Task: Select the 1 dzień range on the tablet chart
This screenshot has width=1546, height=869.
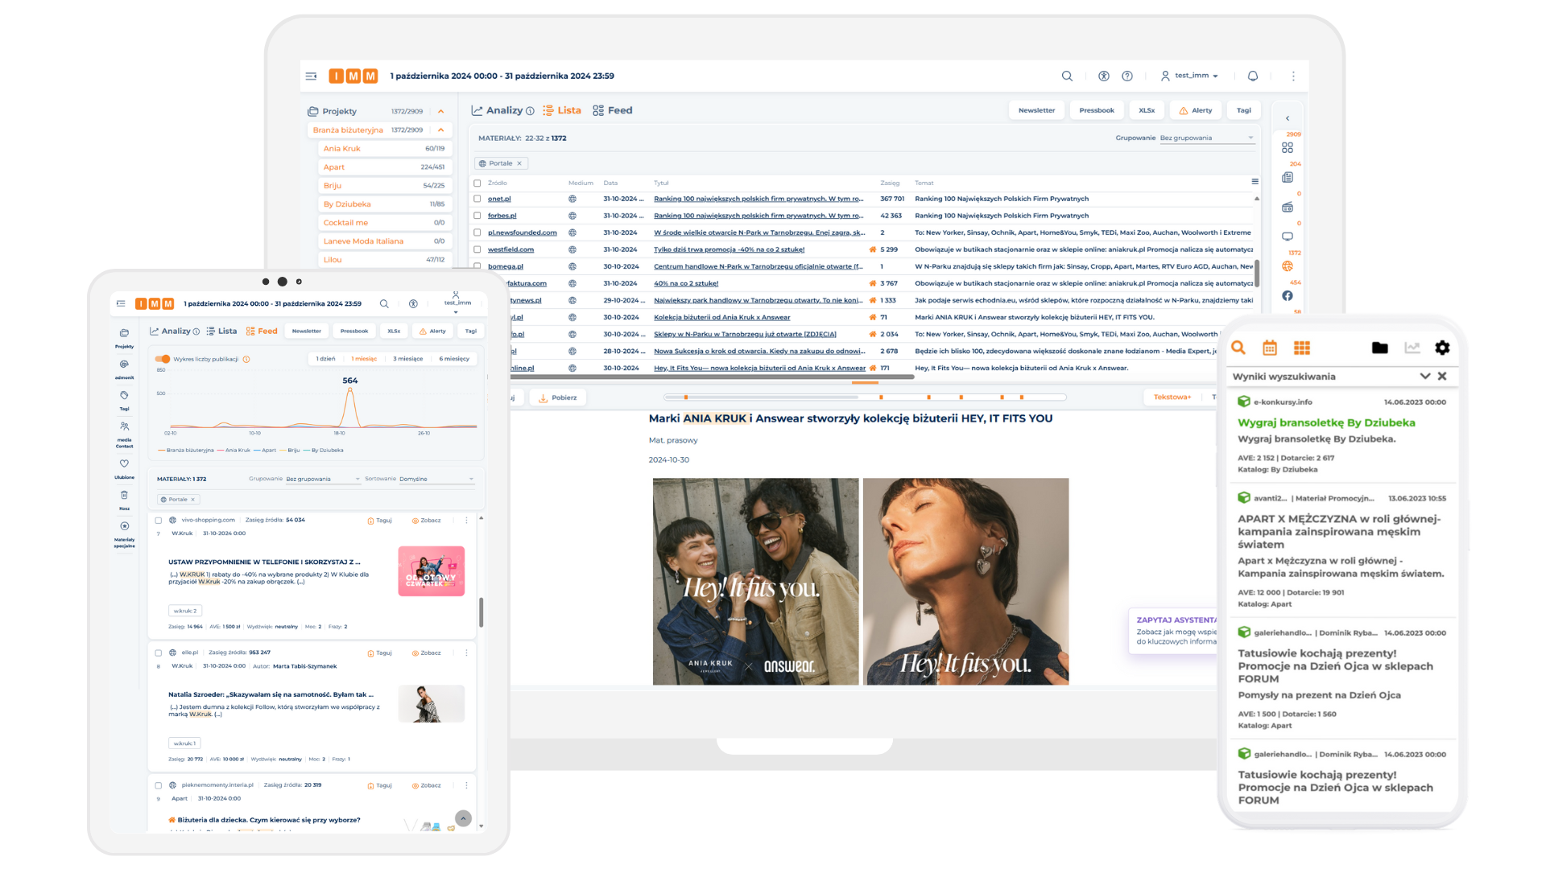Action: pos(326,359)
